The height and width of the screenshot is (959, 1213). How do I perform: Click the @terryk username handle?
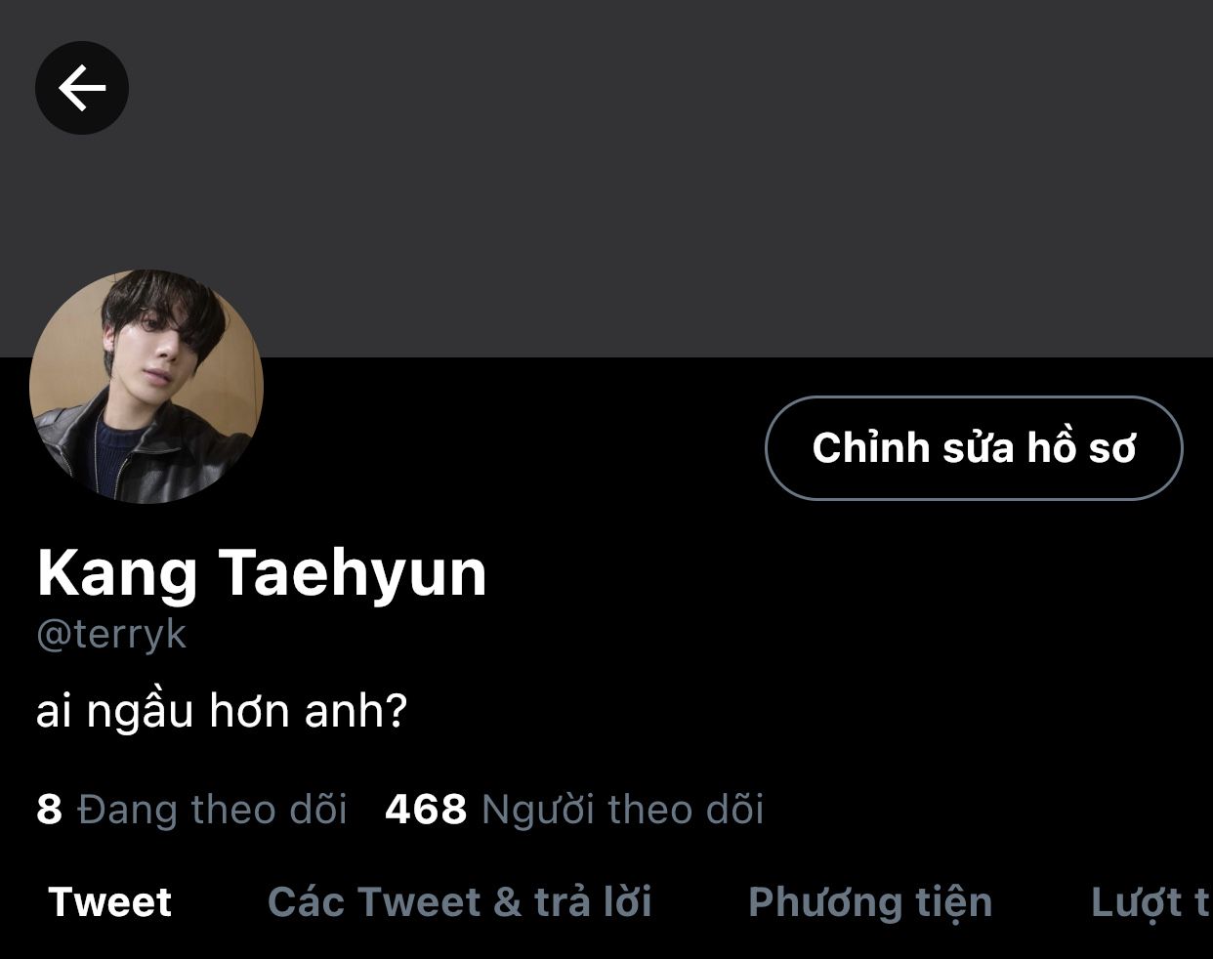pyautogui.click(x=111, y=635)
